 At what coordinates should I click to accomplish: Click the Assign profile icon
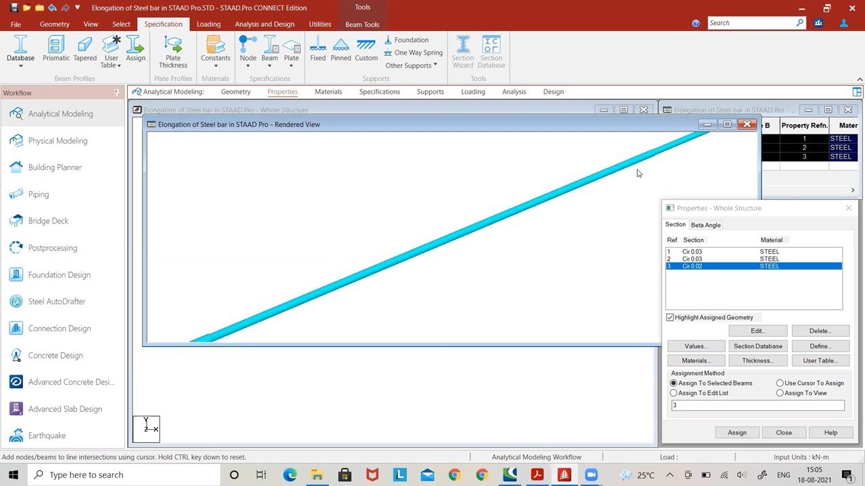[136, 49]
